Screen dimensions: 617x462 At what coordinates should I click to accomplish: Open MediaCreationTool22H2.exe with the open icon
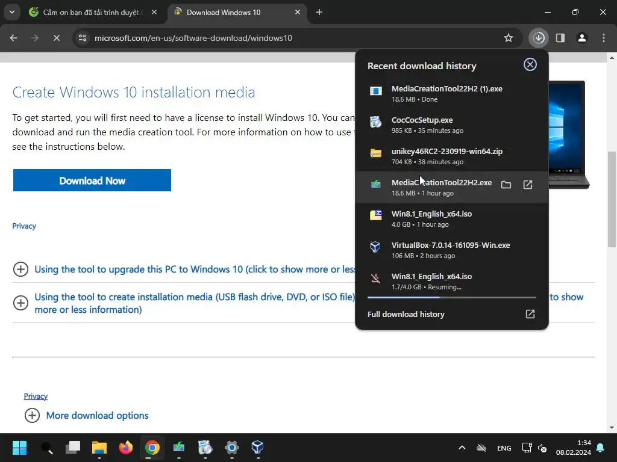coord(528,185)
